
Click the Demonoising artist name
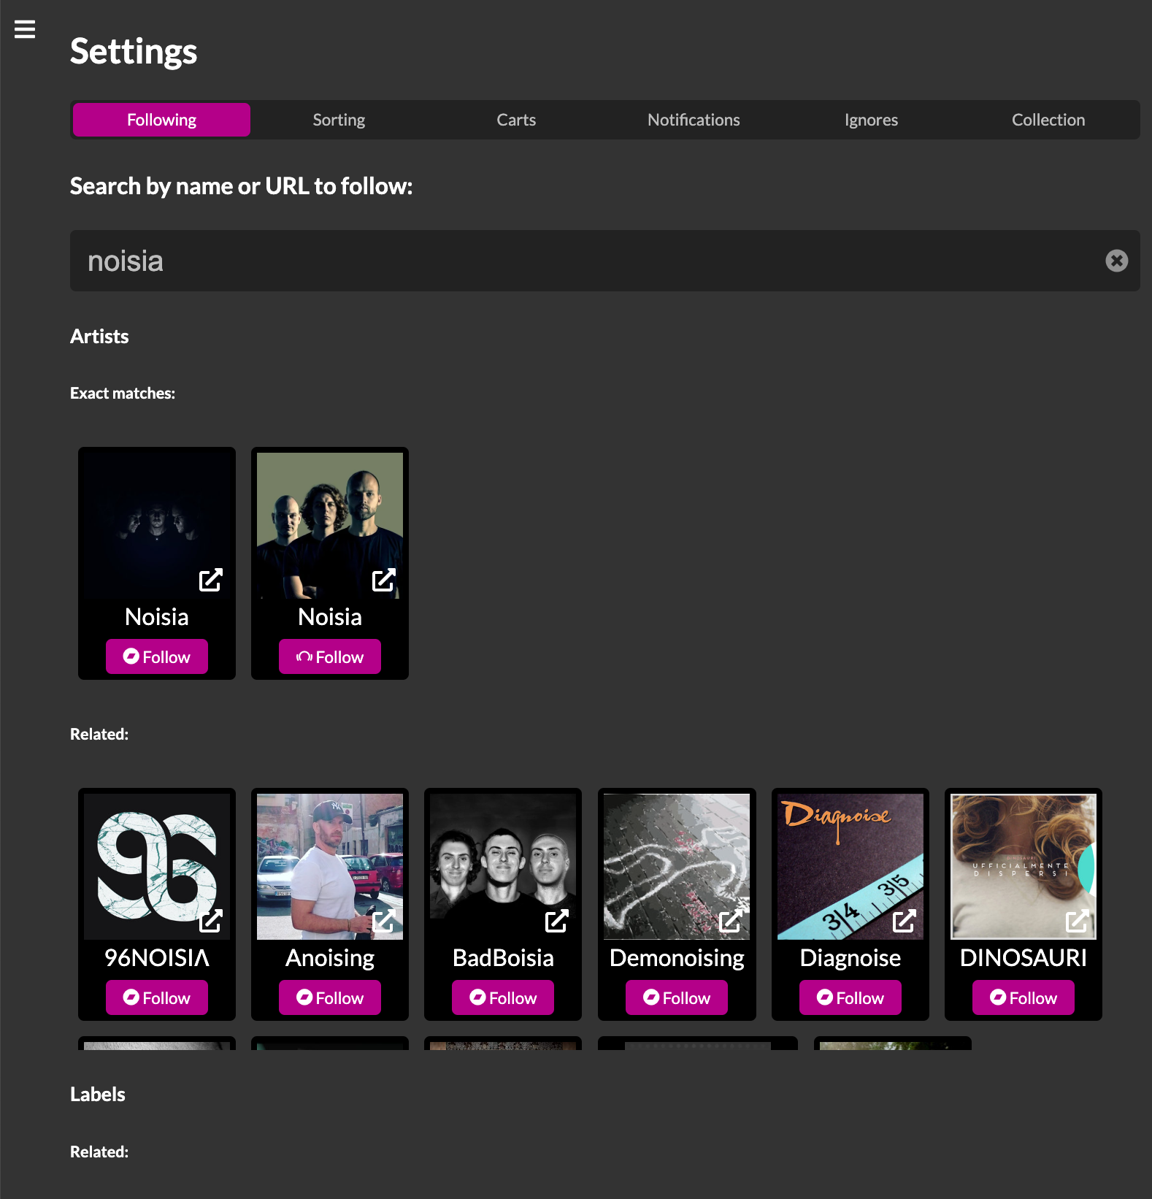[677, 958]
